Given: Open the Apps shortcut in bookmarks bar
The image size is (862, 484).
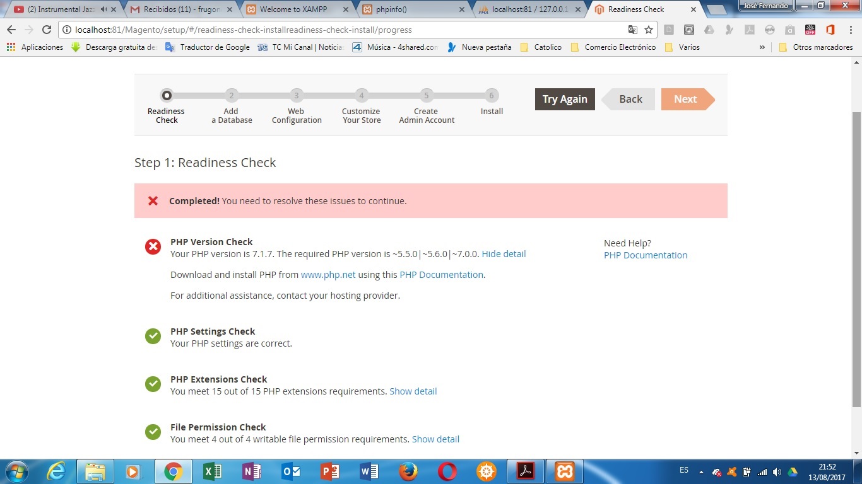Looking at the screenshot, I should point(35,47).
